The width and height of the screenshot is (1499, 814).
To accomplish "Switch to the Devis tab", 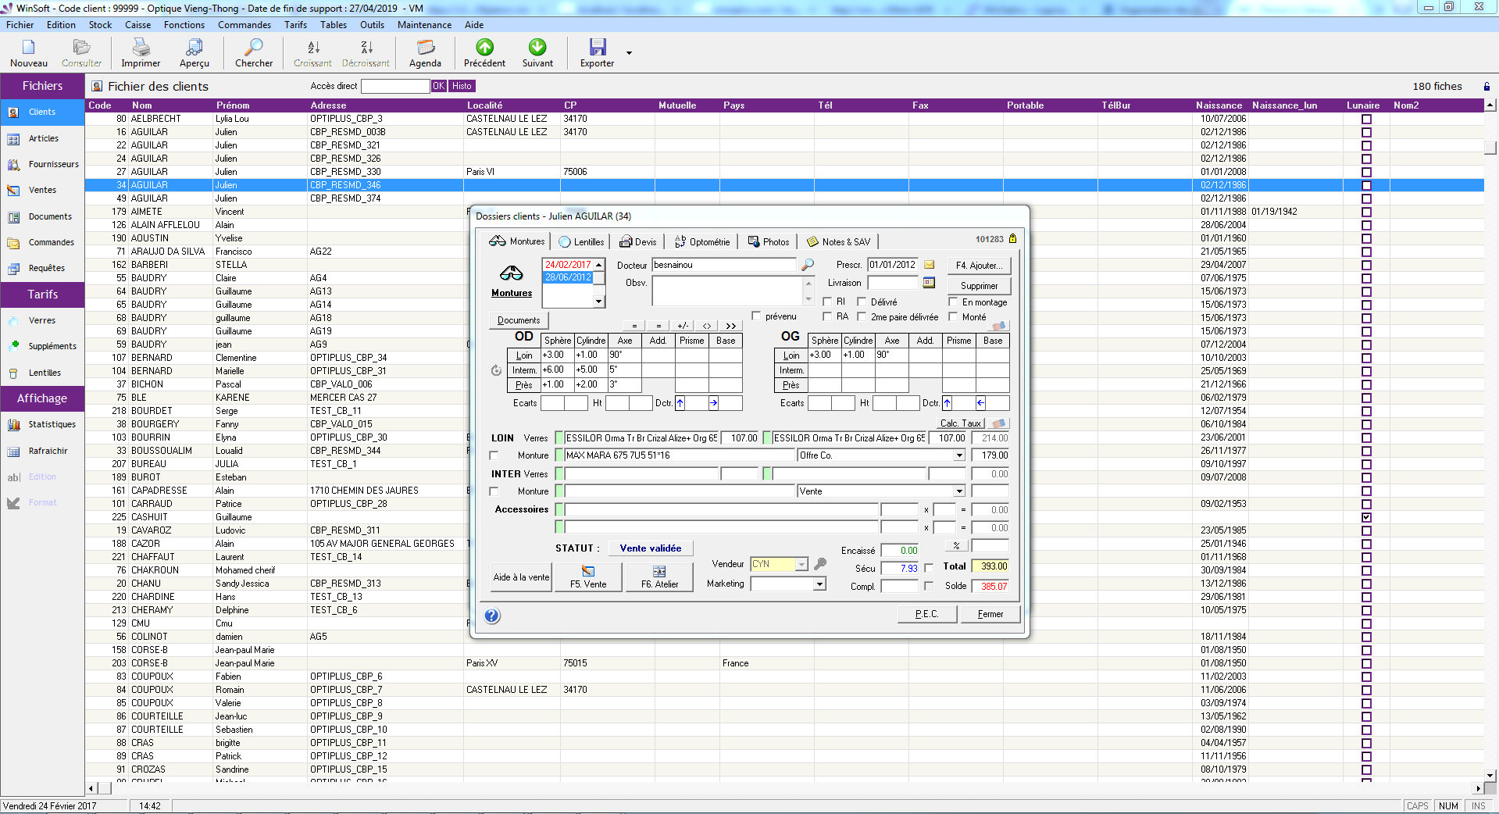I will 638,242.
